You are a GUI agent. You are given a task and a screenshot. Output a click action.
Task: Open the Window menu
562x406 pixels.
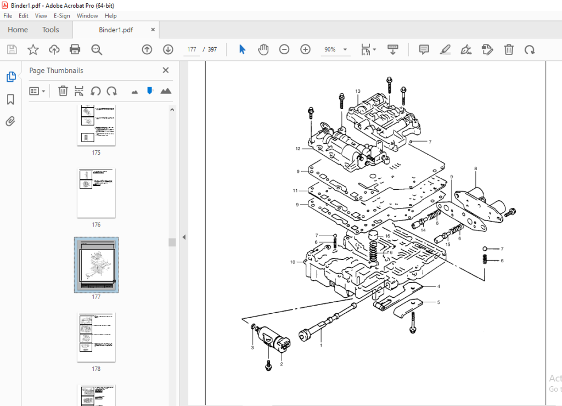[87, 16]
